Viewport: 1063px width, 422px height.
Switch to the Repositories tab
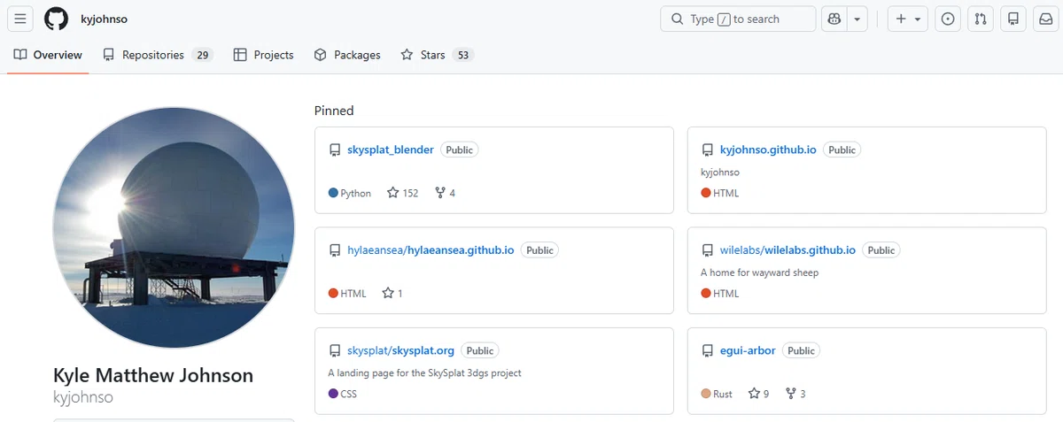click(x=158, y=55)
